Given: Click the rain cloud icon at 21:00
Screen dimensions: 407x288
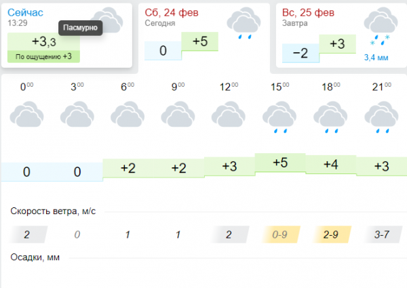Looking at the screenshot, I should 381,117.
